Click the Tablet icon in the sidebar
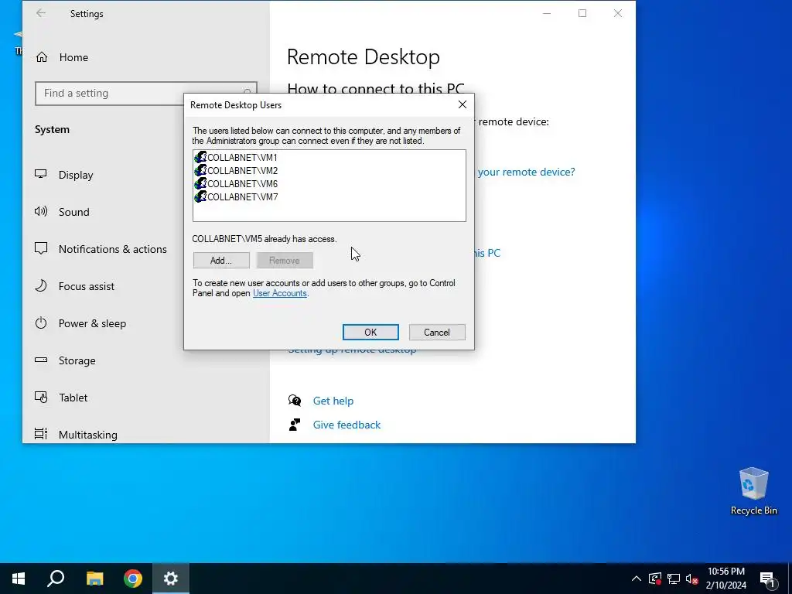Screen dimensions: 792x594 pos(41,397)
